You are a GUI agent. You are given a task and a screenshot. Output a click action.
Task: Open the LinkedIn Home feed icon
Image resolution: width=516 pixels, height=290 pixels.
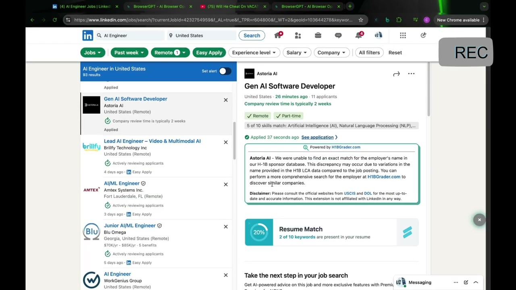(278, 35)
